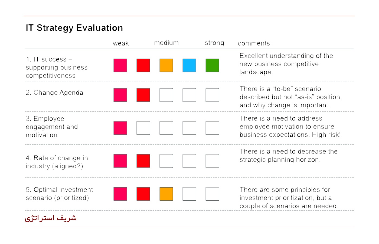Click orange square in Optimal investment row
379x244 pixels.
(166, 194)
